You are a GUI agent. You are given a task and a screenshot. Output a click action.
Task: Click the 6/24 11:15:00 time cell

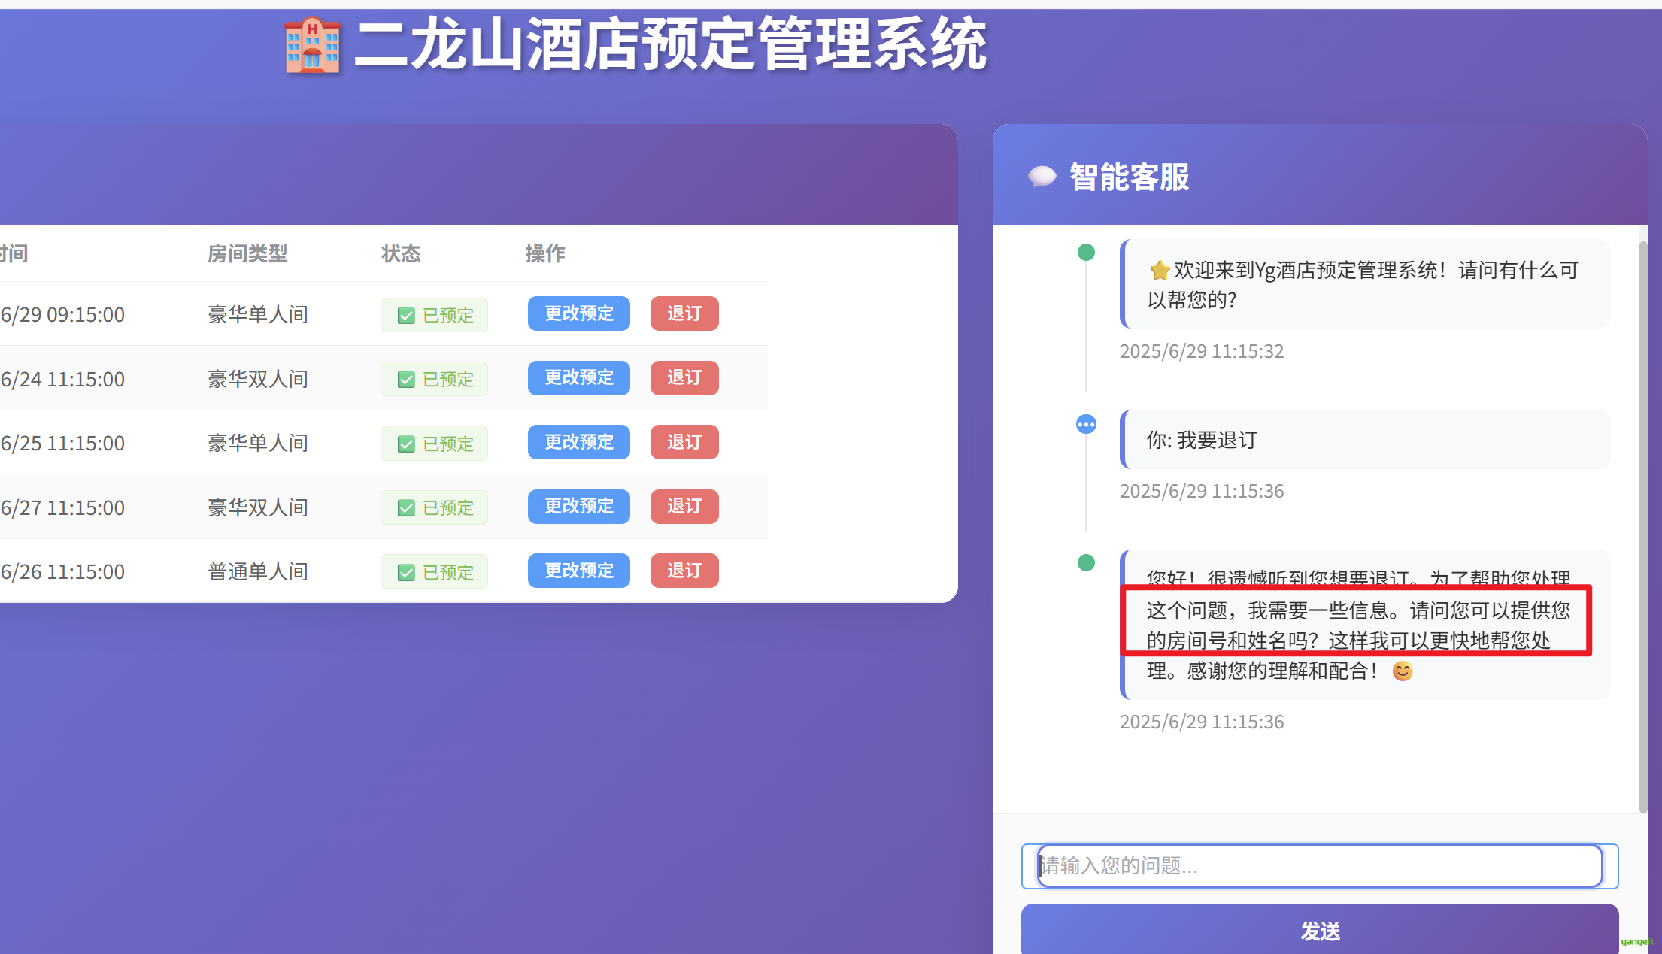pyautogui.click(x=62, y=379)
